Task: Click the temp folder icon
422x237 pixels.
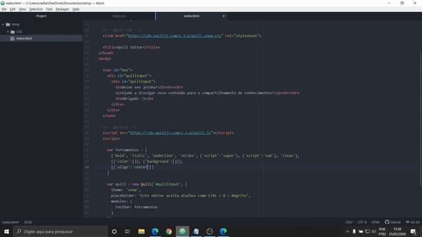Action: [x=8, y=24]
